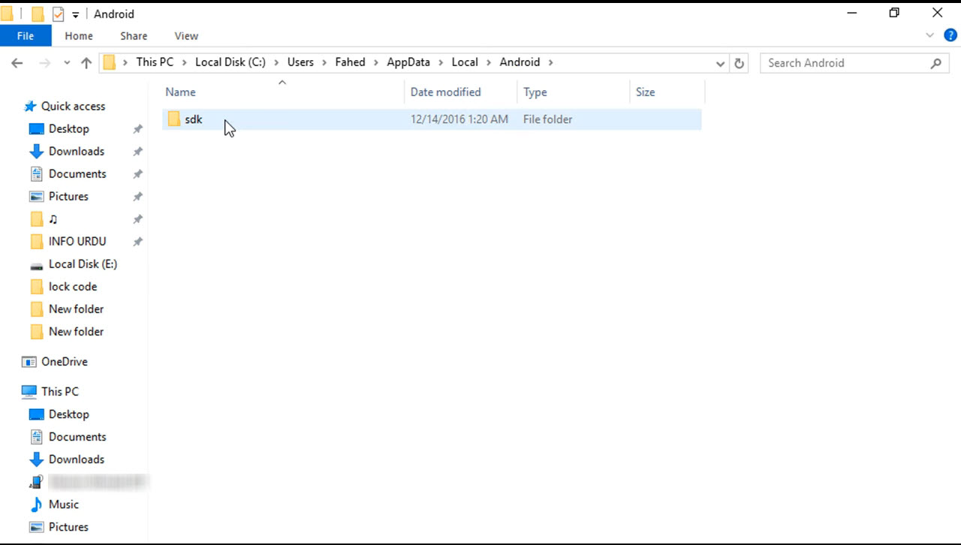Switch to the Home ribbon tab
Image resolution: width=961 pixels, height=545 pixels.
tap(79, 36)
